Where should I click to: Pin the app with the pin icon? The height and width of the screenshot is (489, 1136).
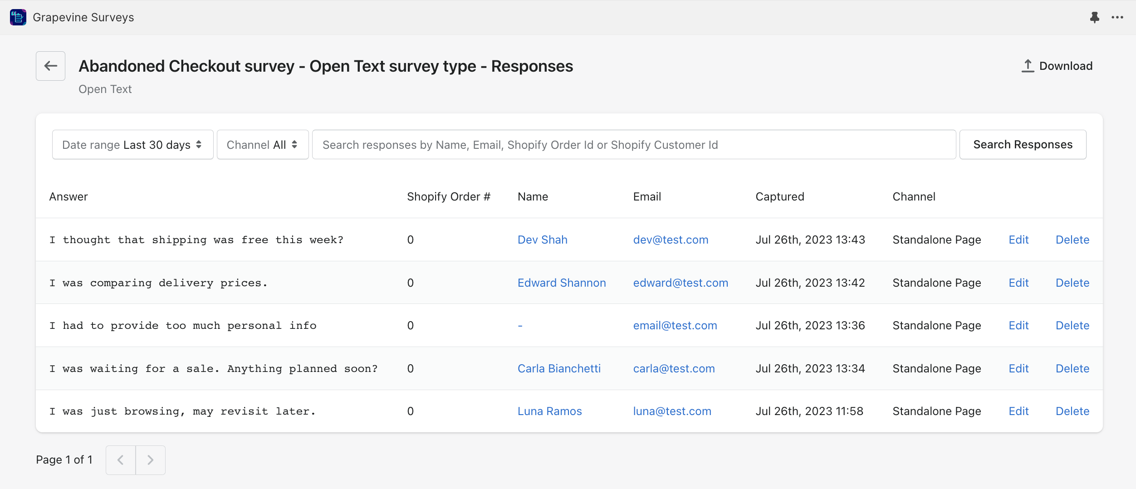(x=1094, y=17)
